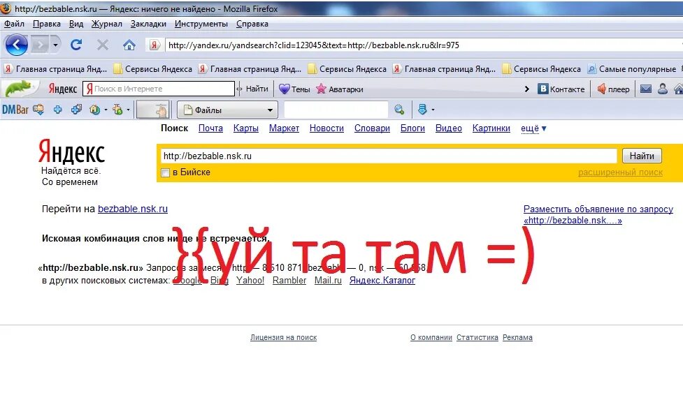683x414 pixels.
Task: Click the toolbar search field resize grip
Action: click(238, 89)
